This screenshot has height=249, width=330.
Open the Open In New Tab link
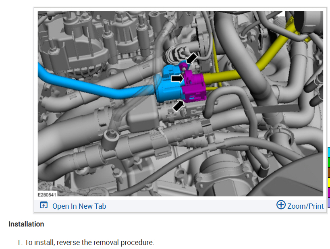coord(79,206)
